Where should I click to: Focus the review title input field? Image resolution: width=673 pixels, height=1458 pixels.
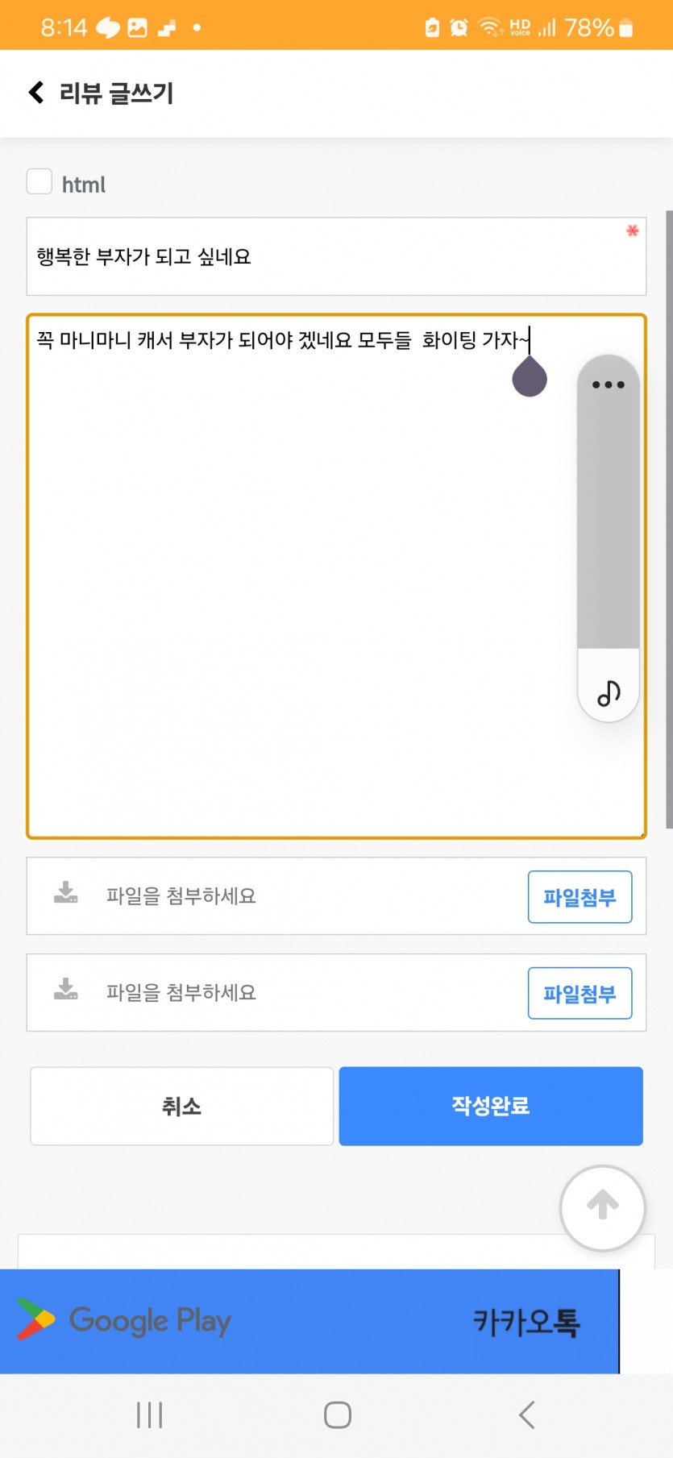(x=336, y=256)
